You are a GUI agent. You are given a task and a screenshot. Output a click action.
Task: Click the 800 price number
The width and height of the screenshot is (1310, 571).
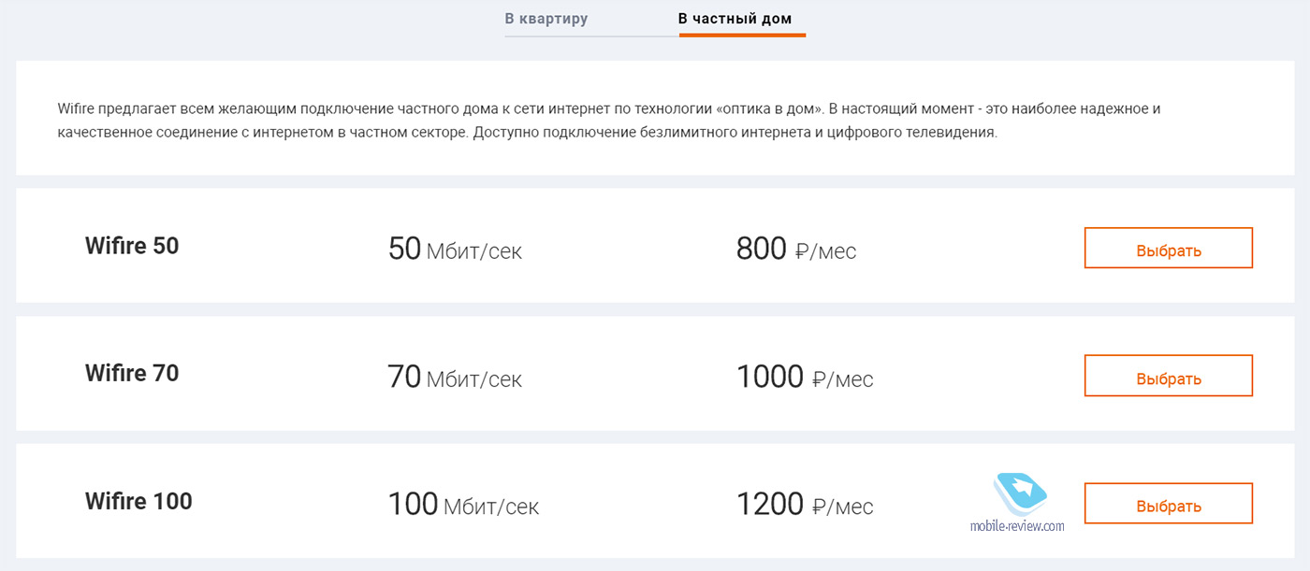coord(761,250)
